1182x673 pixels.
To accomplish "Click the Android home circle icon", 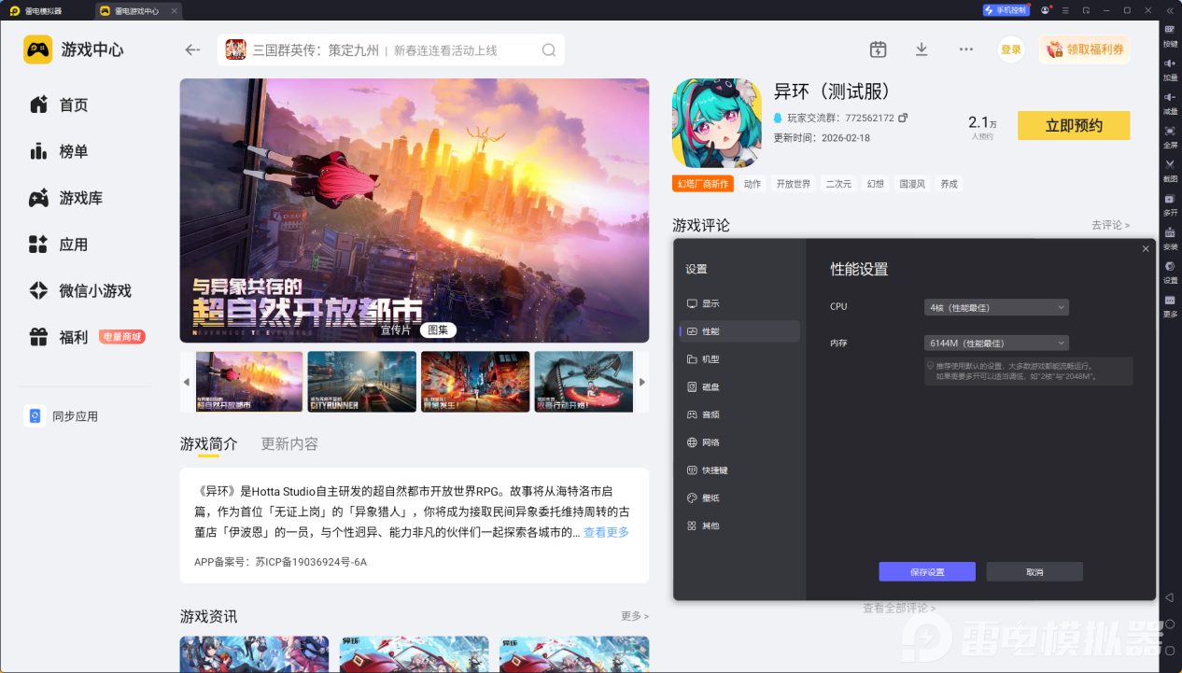I will coord(1169,624).
